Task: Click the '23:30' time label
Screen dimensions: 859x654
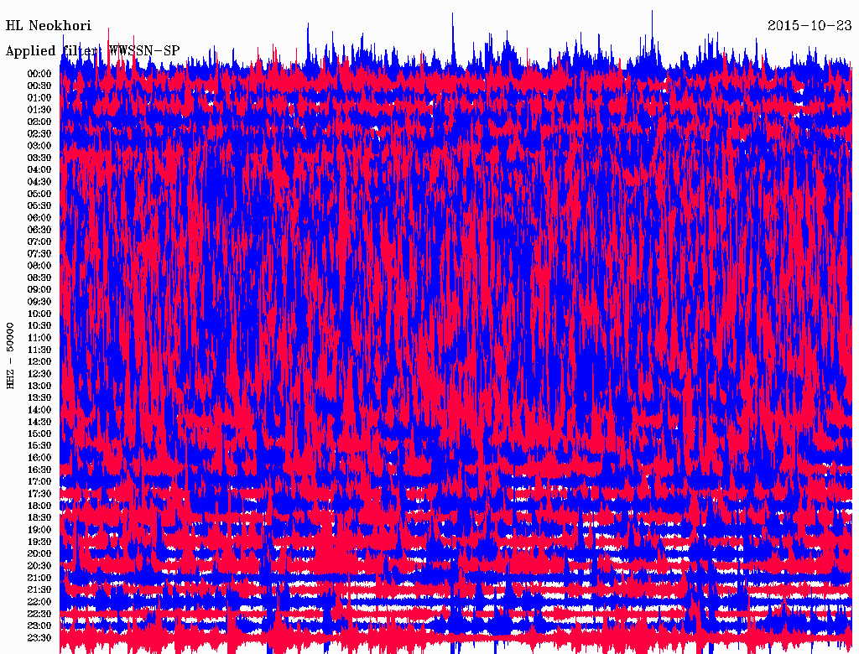Action: 39,637
